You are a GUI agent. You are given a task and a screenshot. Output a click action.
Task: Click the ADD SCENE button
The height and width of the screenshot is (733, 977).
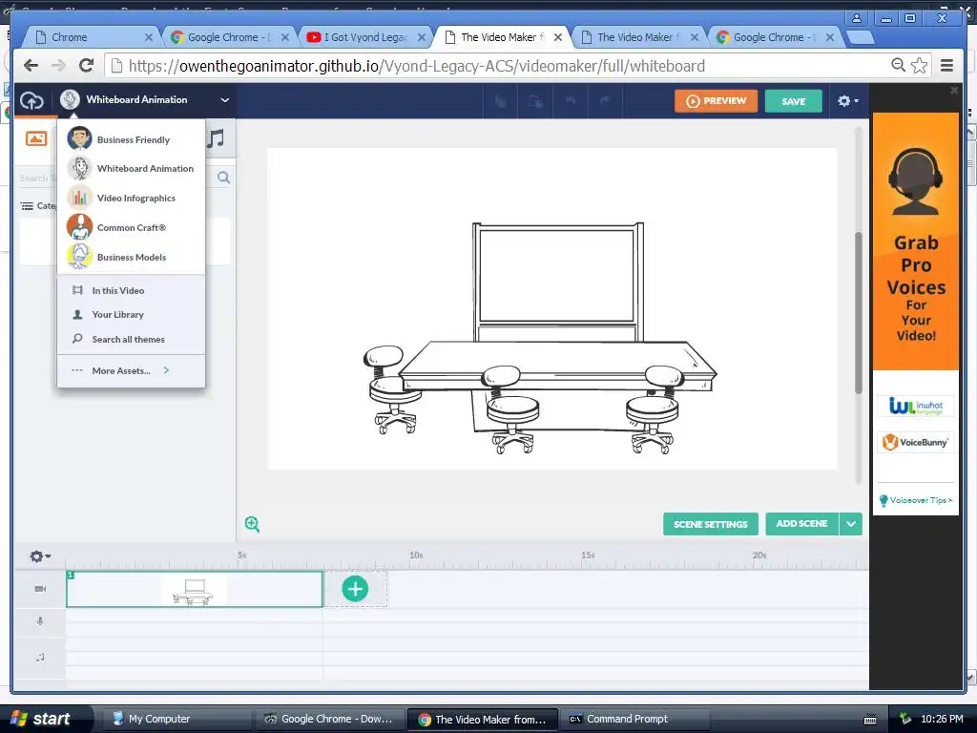point(801,524)
